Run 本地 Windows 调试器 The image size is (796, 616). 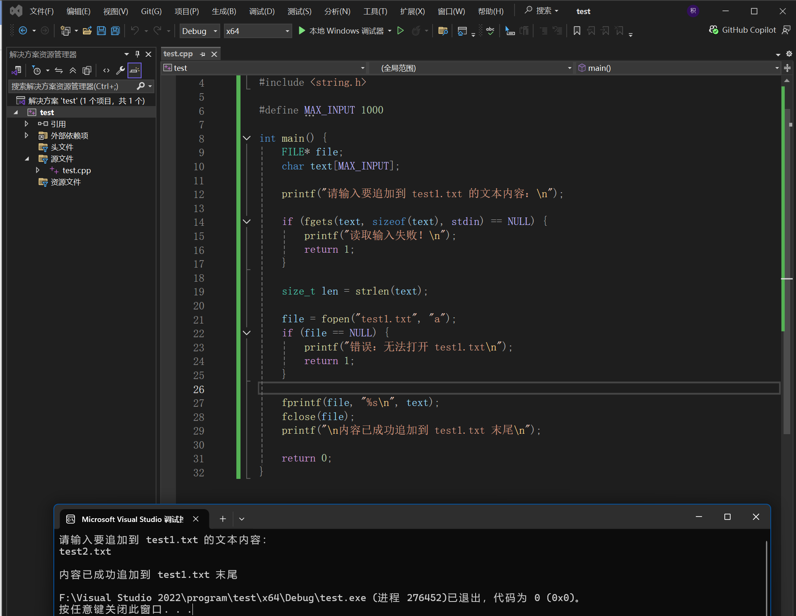[x=341, y=31]
